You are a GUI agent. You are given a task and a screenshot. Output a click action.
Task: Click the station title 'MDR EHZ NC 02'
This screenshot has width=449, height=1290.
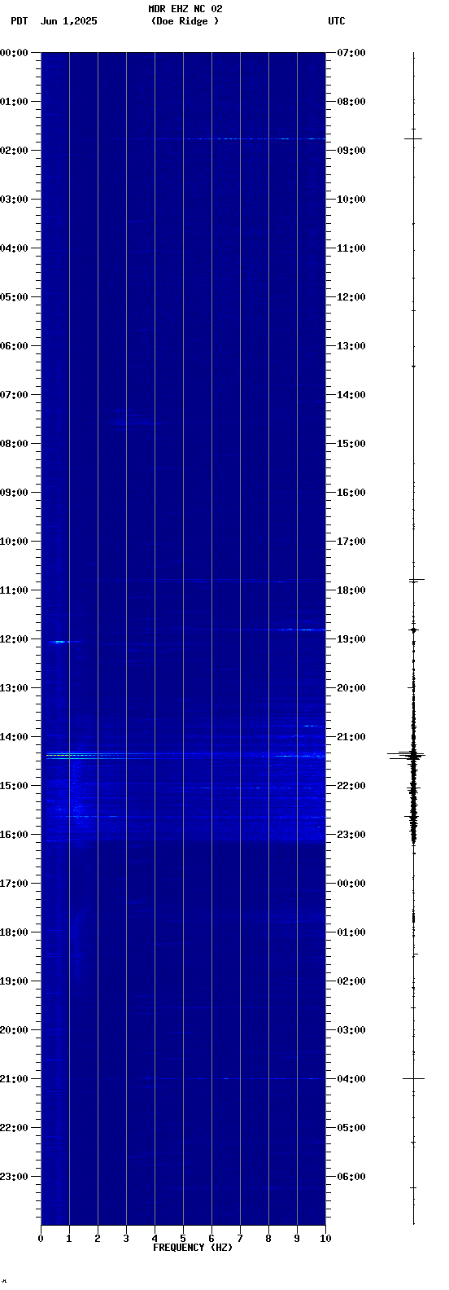185,9
